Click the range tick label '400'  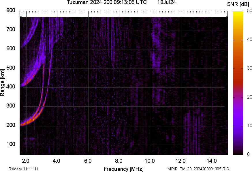point(11,87)
